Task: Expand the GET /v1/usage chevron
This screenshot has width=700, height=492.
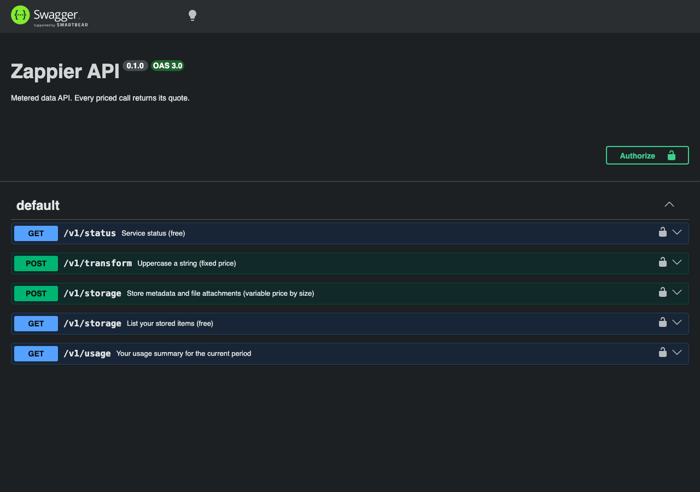Action: (677, 352)
